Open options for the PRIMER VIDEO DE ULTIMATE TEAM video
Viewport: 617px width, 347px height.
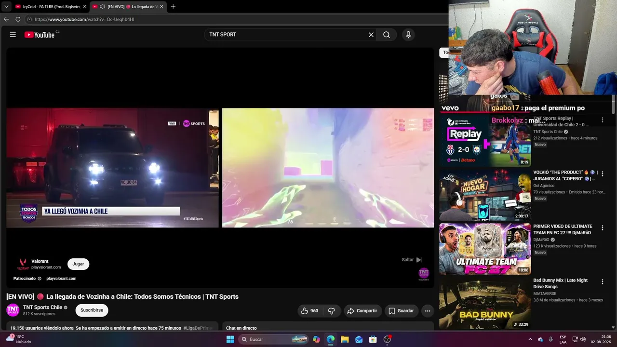point(602,228)
